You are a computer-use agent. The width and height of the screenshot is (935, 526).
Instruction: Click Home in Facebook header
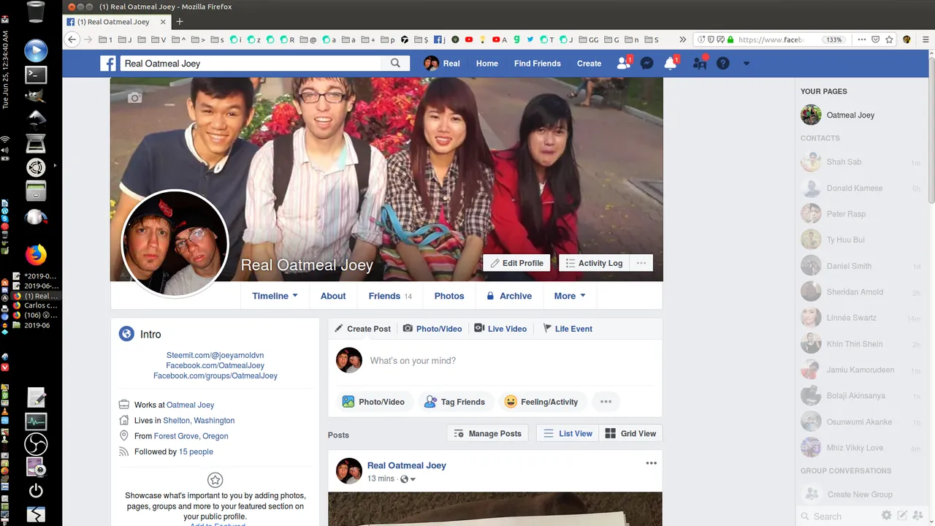pyautogui.click(x=487, y=64)
